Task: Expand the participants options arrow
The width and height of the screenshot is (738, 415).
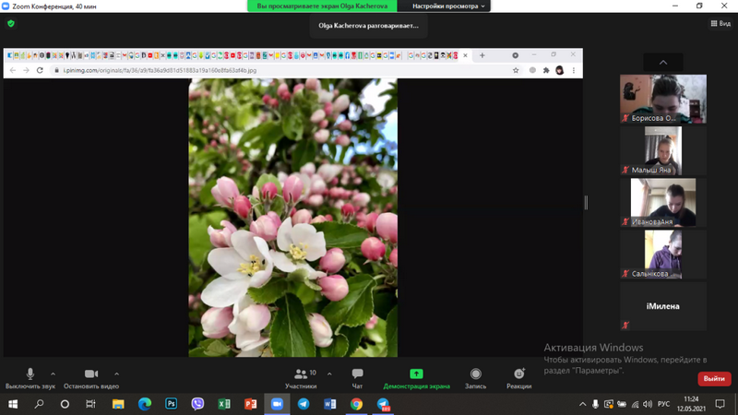Action: [x=329, y=374]
